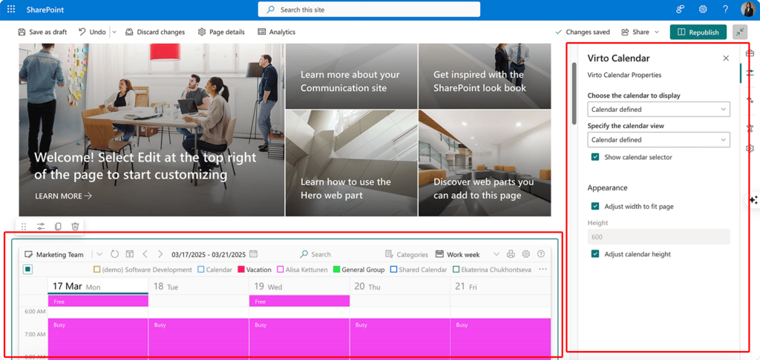This screenshot has width=760, height=360.
Task: Open the Free event on 19 Wed
Action: [x=299, y=301]
